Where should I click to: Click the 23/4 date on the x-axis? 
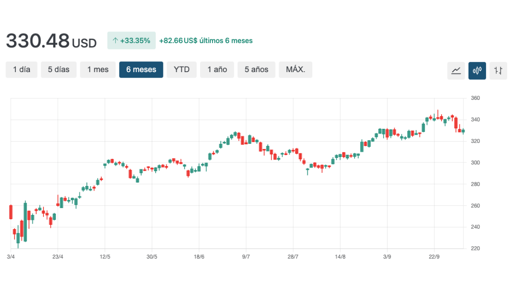tap(58, 257)
